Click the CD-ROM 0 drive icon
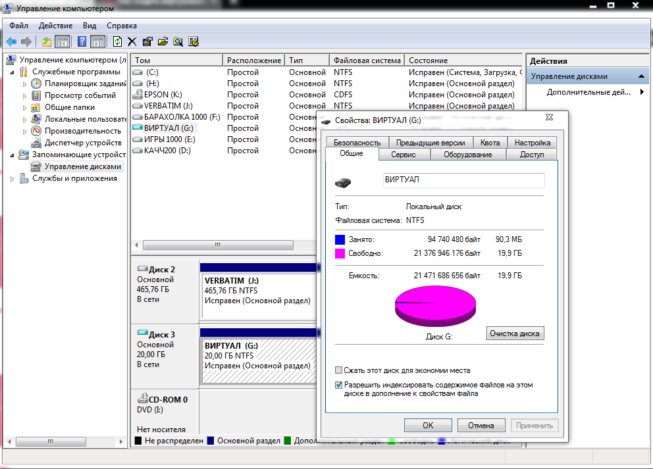 coord(143,398)
